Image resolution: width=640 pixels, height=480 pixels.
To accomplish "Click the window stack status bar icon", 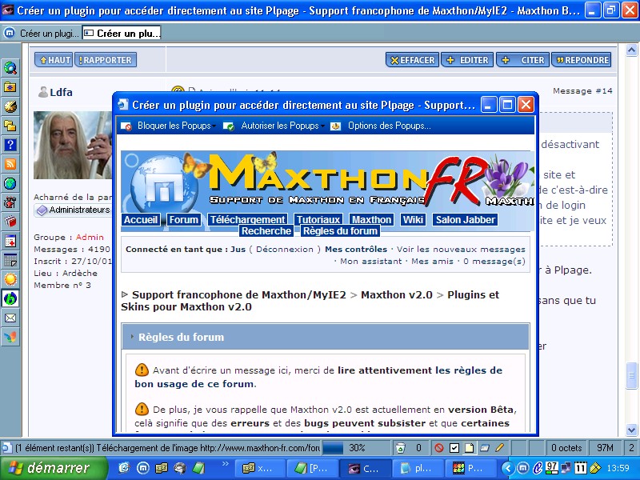I will tap(485, 448).
